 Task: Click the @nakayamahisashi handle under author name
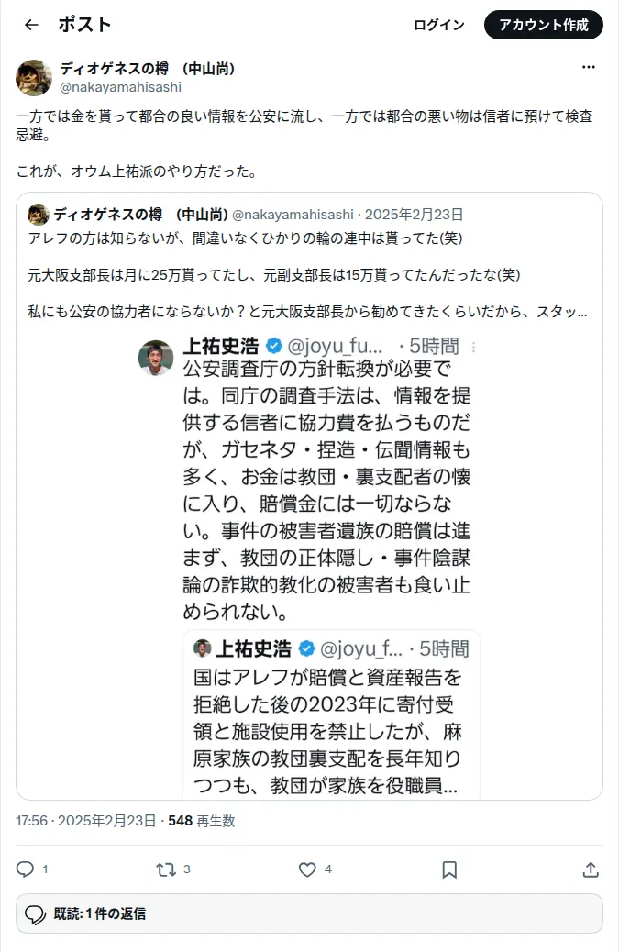point(120,87)
